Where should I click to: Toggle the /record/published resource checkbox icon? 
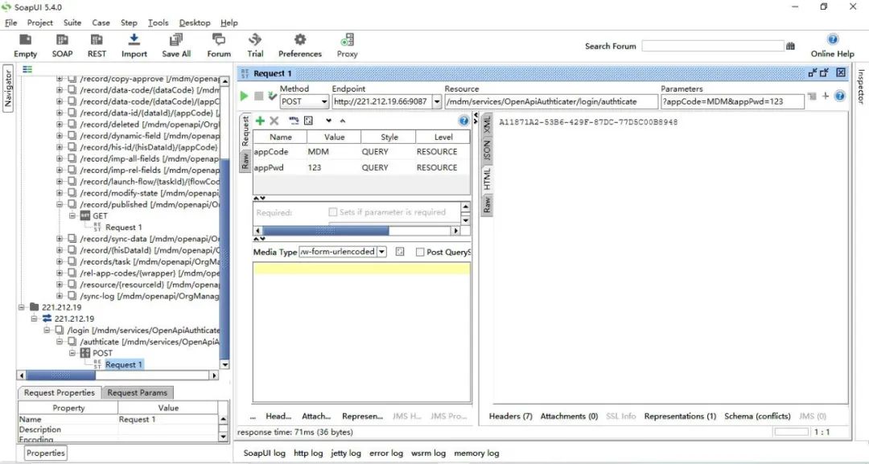click(72, 204)
